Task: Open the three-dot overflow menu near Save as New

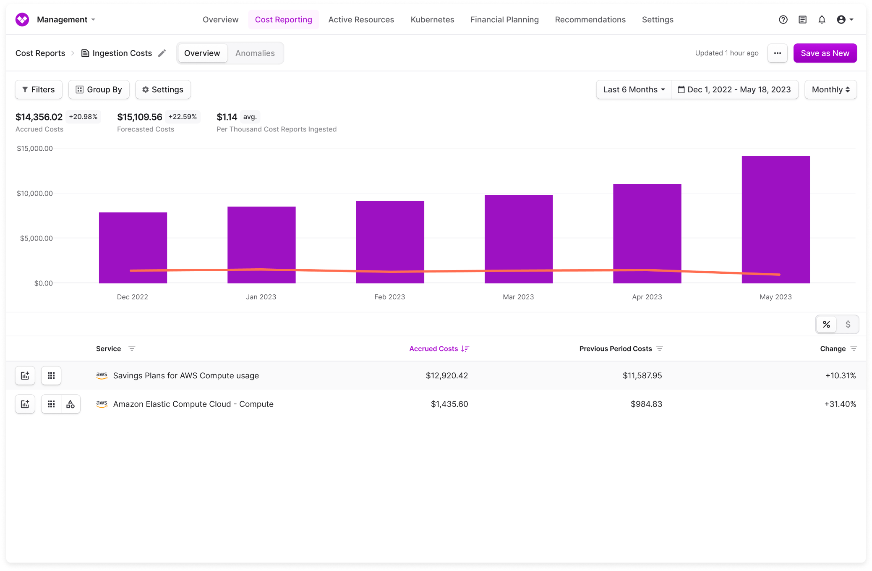Action: pyautogui.click(x=777, y=53)
